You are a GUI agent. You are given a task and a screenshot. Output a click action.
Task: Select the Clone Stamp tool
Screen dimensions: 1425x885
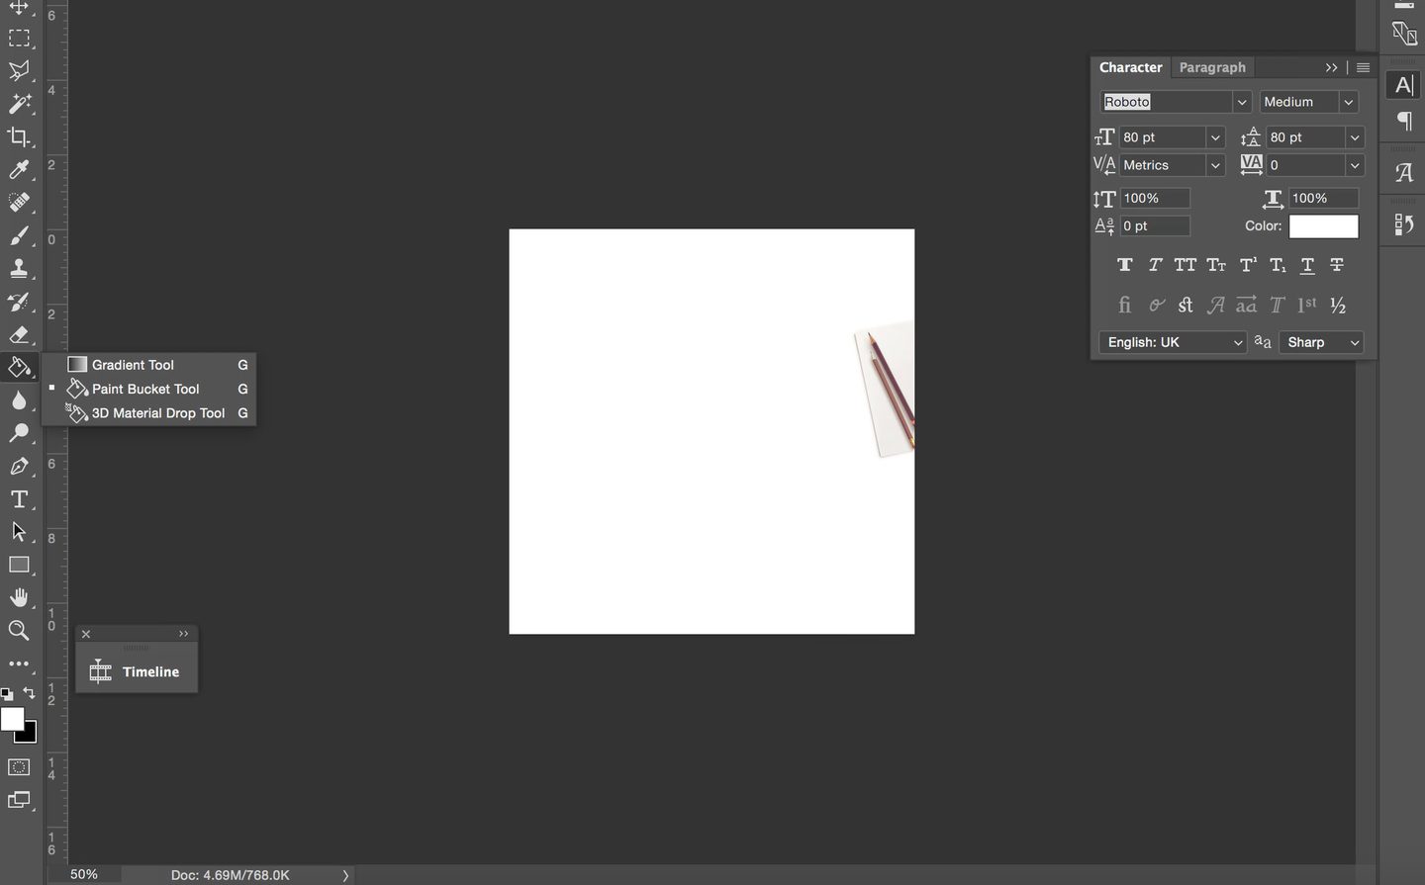pos(19,268)
